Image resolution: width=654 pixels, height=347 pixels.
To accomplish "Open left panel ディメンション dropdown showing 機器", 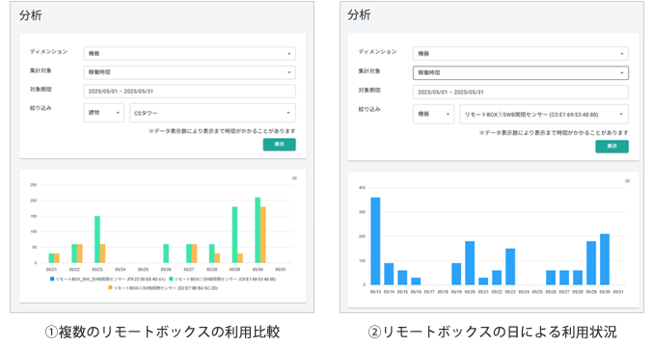I will pos(189,53).
